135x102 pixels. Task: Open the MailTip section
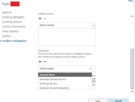7,36
